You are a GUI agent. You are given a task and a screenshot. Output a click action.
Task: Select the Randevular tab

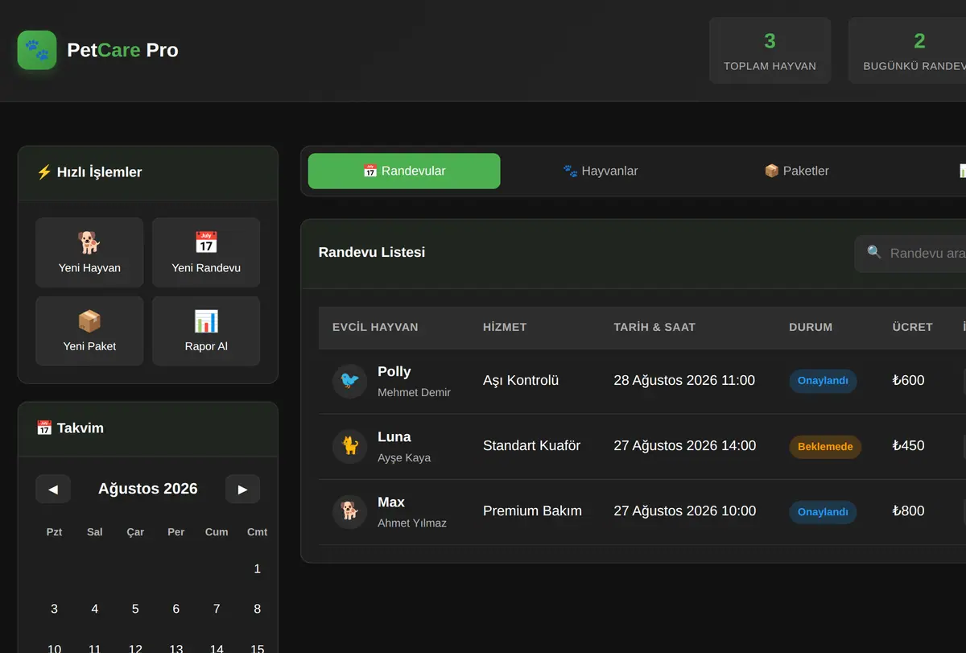pyautogui.click(x=404, y=171)
